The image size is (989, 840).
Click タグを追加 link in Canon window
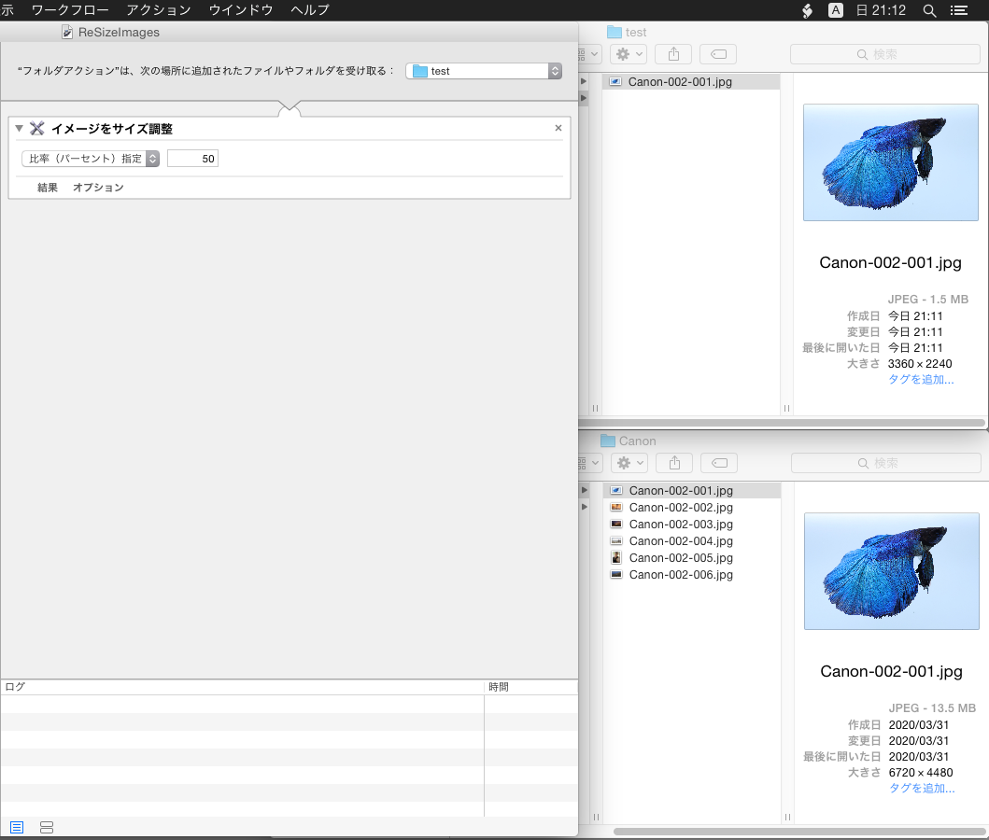922,789
